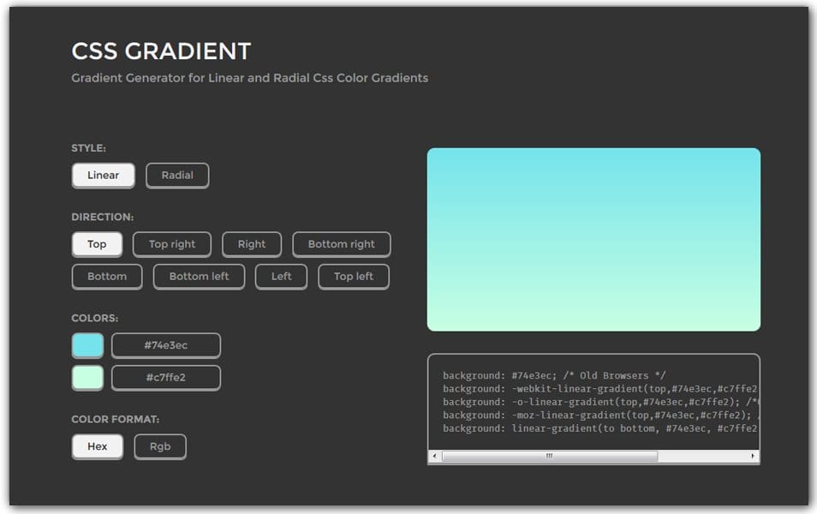Choose the Bottom left direction
817x514 pixels.
(199, 276)
